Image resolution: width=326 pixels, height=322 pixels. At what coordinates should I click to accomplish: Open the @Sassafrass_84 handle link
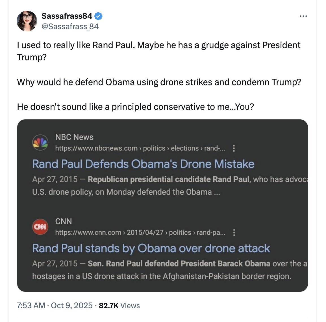pyautogui.click(x=70, y=27)
